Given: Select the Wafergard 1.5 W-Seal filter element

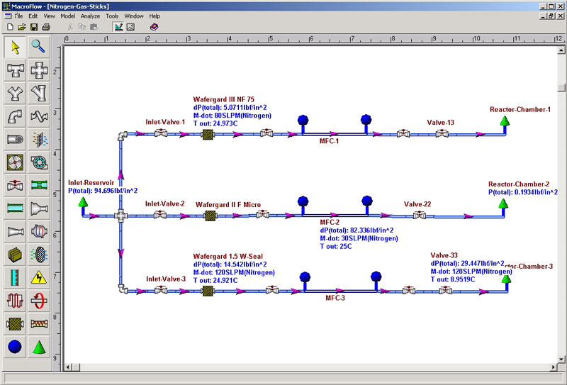Looking at the screenshot, I should click(x=208, y=291).
